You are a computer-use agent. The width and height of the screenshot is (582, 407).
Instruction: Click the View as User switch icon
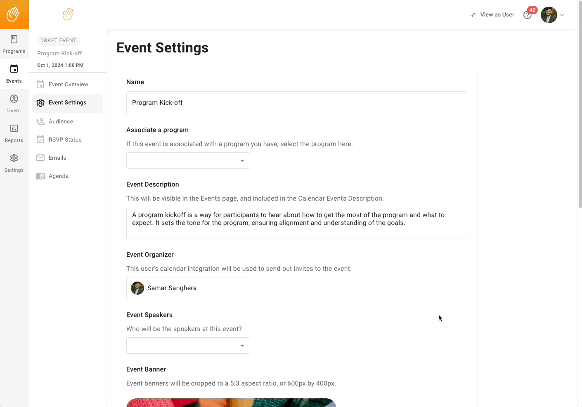(473, 15)
